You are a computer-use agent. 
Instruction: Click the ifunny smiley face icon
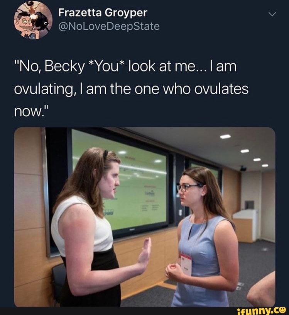(283, 310)
